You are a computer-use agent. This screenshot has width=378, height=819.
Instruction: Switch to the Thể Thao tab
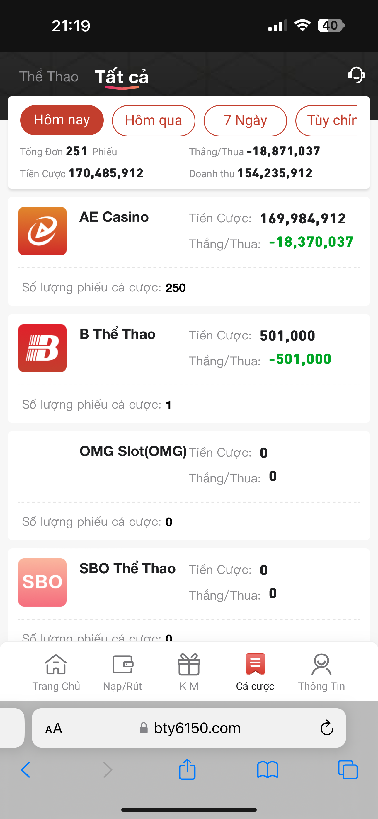[49, 77]
